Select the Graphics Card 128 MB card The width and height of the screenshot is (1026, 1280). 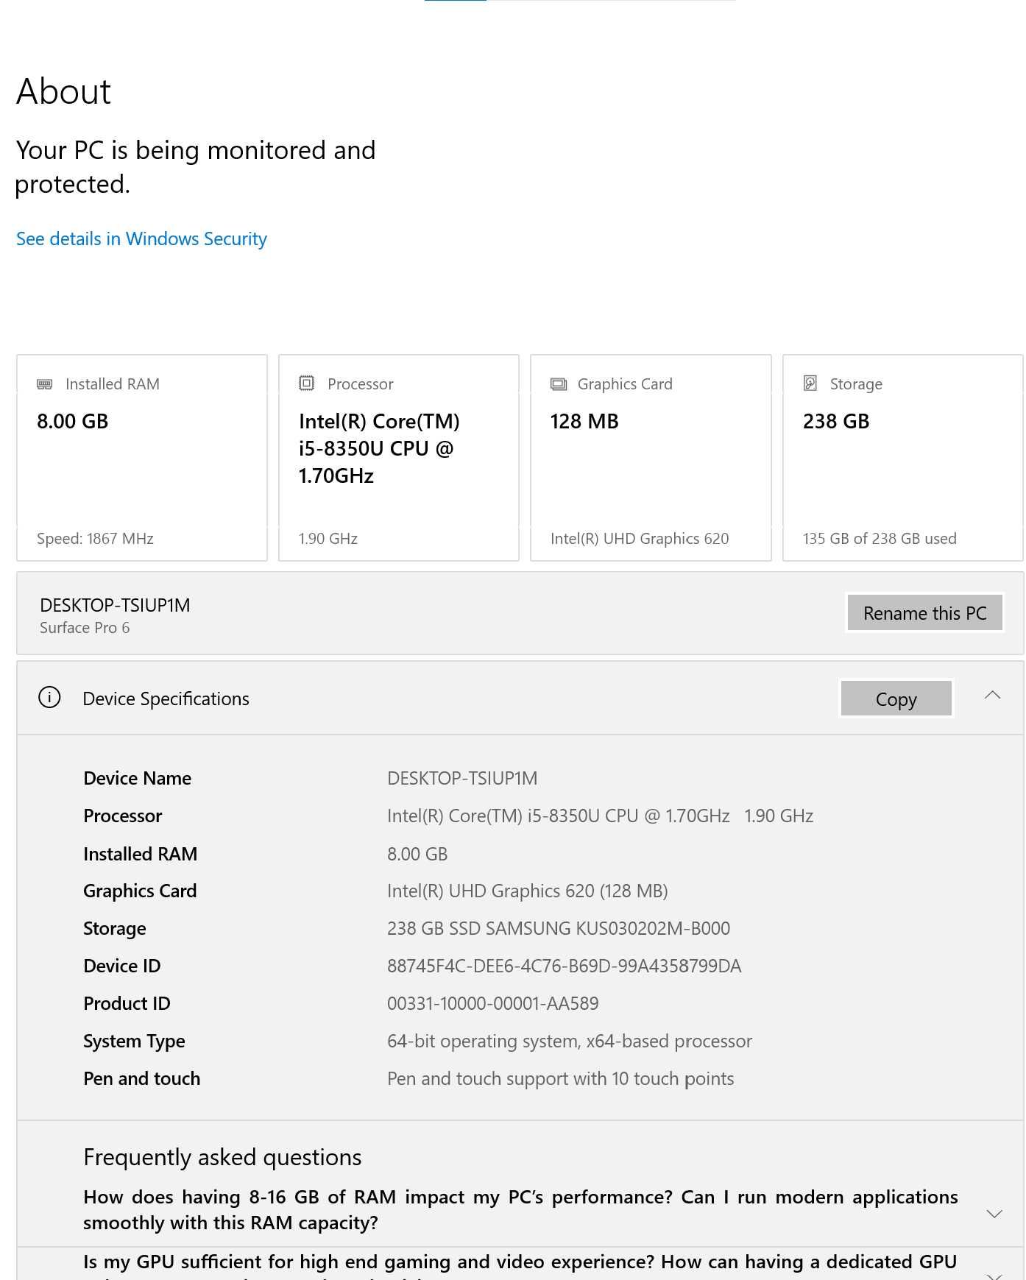pyautogui.click(x=651, y=458)
